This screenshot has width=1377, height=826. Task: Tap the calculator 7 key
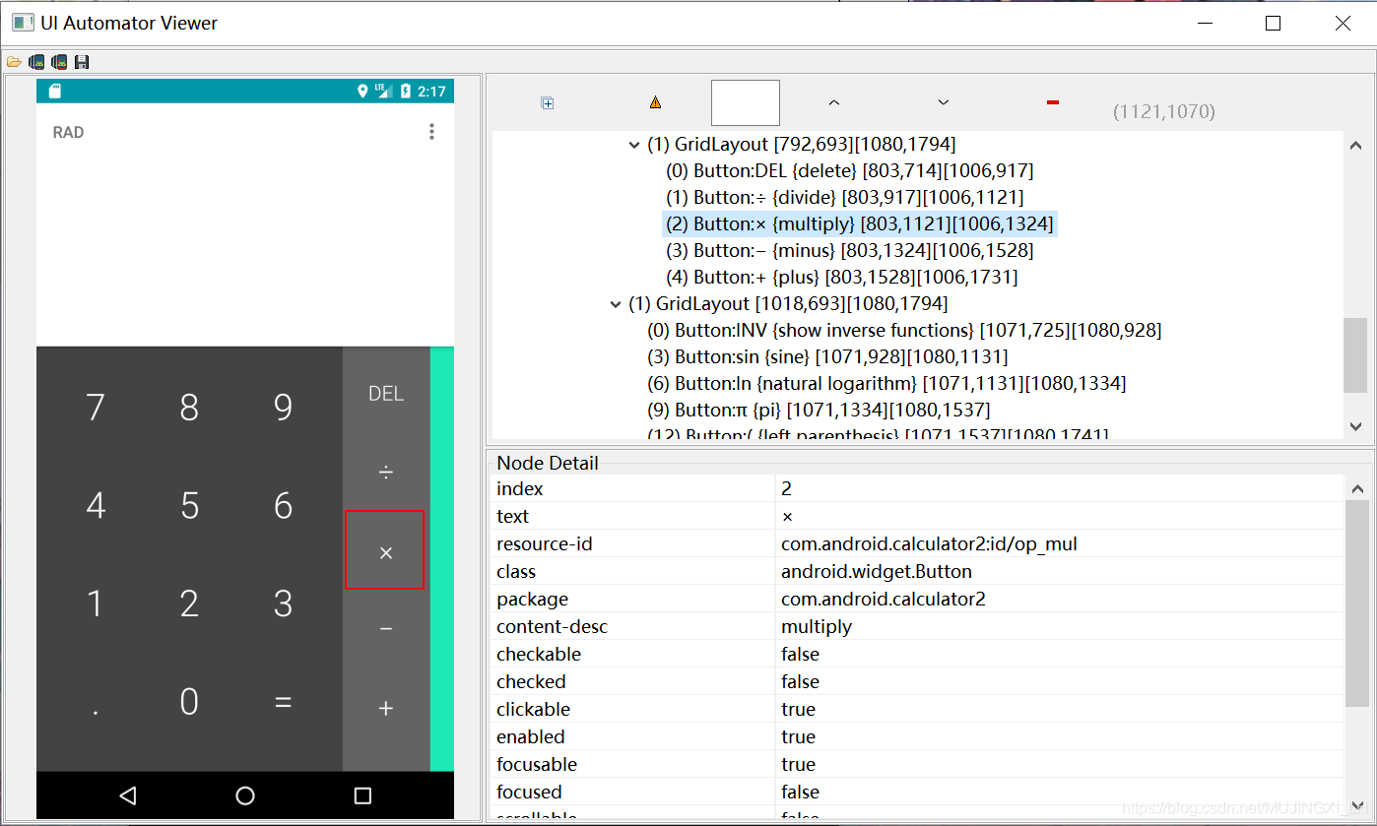pyautogui.click(x=96, y=408)
